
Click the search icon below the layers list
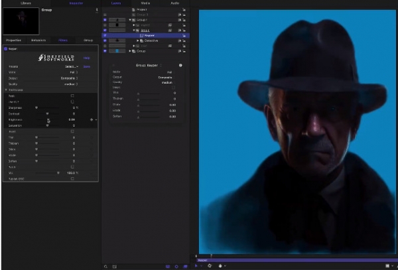pos(105,267)
